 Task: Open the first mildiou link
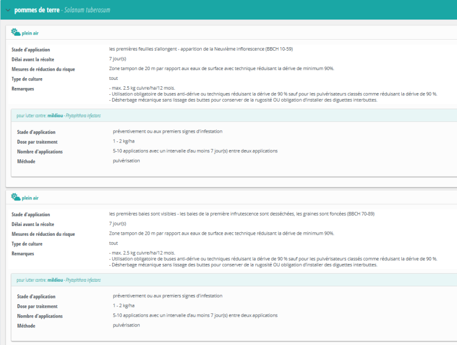point(55,116)
